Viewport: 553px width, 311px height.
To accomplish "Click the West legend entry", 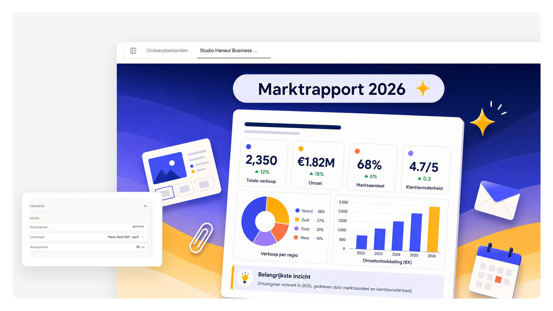I will click(x=309, y=238).
